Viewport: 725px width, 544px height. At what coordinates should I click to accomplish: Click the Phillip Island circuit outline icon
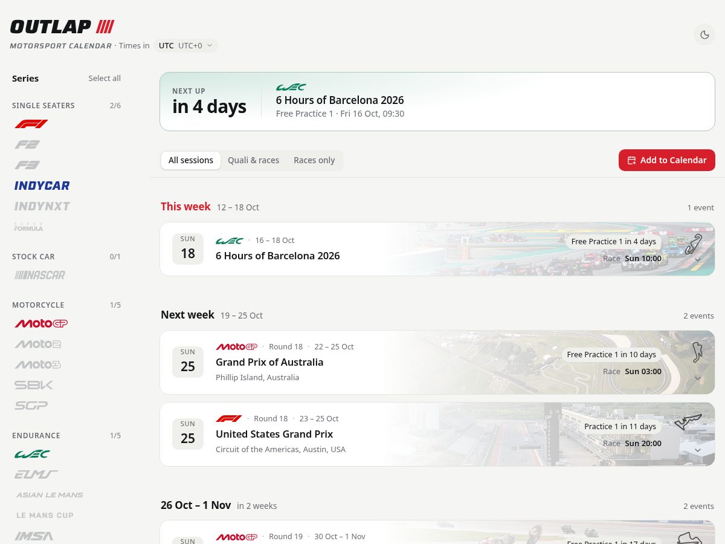coord(697,352)
